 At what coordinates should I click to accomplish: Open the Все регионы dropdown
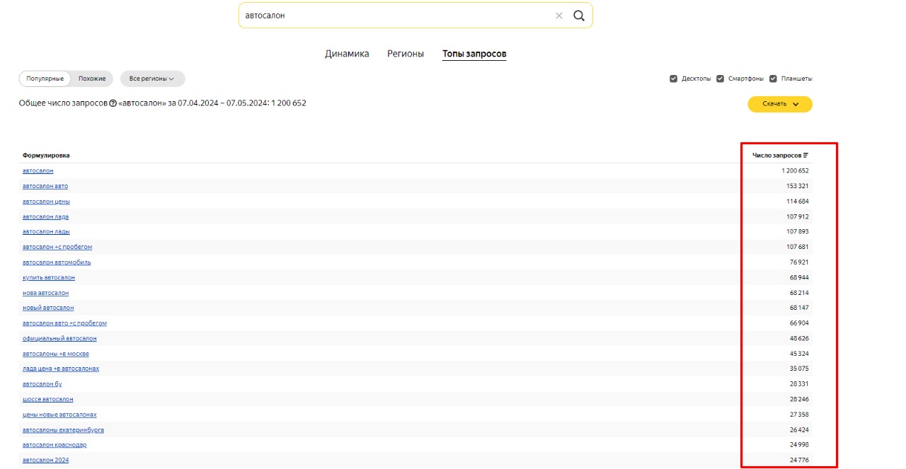pos(151,79)
